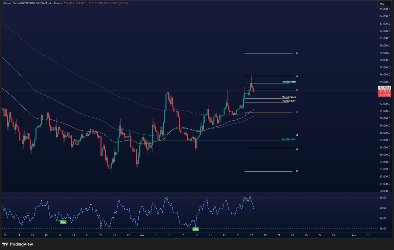Click the 80.00 RSI scale value

click(x=383, y=198)
